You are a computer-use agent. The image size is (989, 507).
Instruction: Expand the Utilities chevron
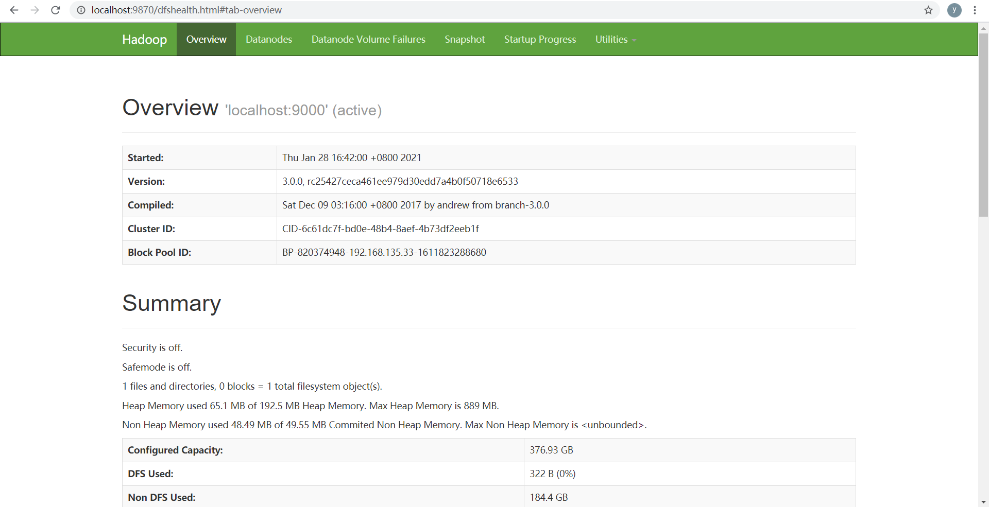634,40
